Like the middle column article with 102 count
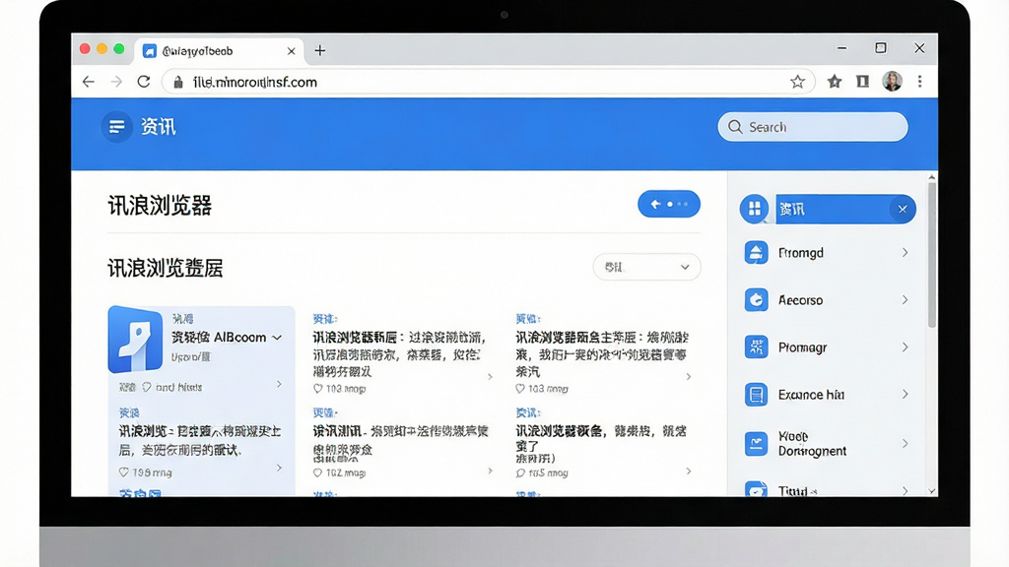 (317, 473)
